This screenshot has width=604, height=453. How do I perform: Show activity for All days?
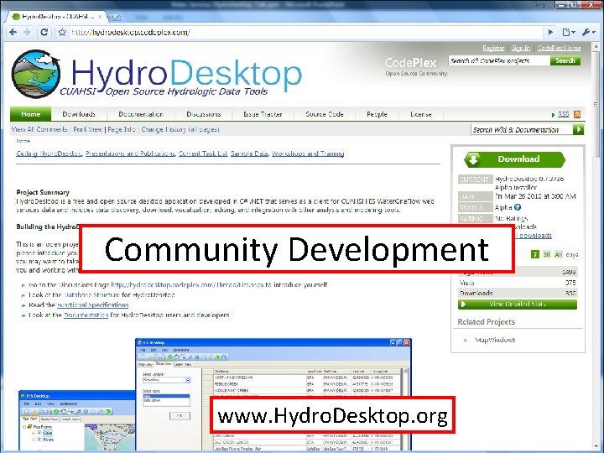pyautogui.click(x=558, y=255)
